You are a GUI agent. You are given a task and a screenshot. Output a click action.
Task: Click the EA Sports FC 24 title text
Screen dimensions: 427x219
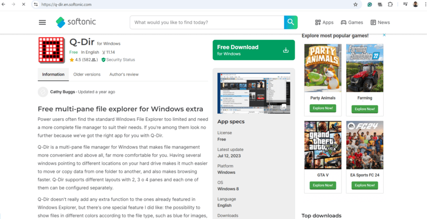point(365,175)
